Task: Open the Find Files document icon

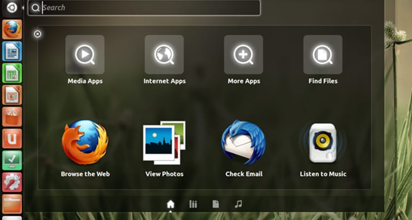Action: 323,54
